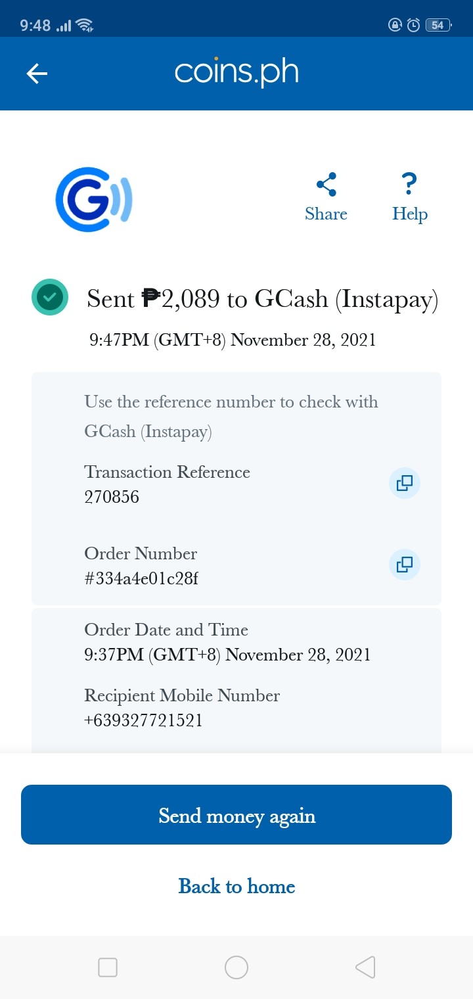
Task: Tap the Wi-Fi icon in status bar
Action: (85, 25)
